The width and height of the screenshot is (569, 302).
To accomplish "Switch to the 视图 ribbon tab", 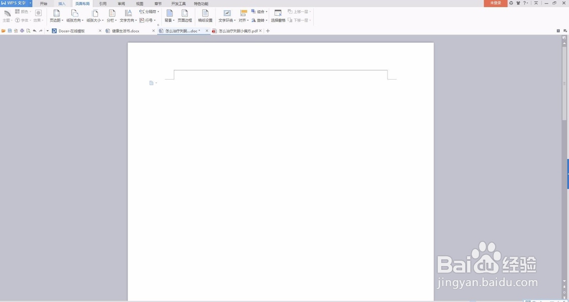I will [140, 3].
